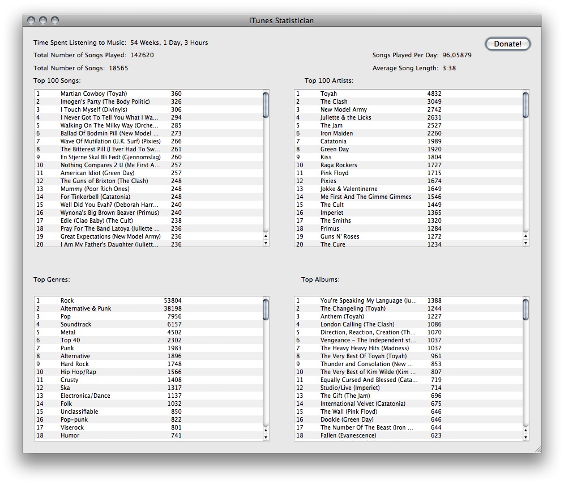Select artist Guns N' Roses
Image resolution: width=564 pixels, height=484 pixels.
(x=408, y=236)
